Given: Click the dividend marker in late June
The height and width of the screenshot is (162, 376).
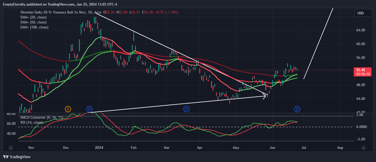Looking at the screenshot, I should click(297, 109).
